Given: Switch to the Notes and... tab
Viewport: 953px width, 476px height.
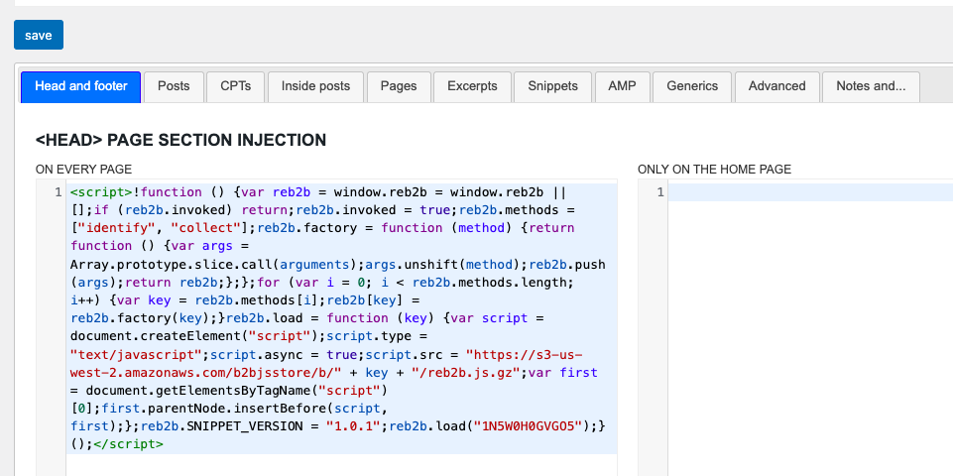Looking at the screenshot, I should pos(871,86).
